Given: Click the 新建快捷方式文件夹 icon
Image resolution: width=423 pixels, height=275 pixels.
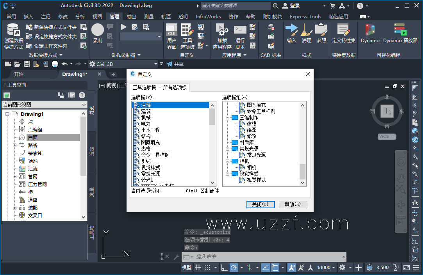Looking at the screenshot, I should [29, 26].
